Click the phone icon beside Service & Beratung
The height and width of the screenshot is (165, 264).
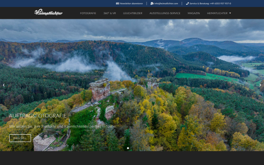tap(187, 4)
